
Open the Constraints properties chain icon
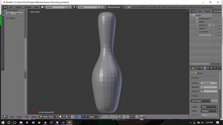pyautogui.click(x=215, y=68)
